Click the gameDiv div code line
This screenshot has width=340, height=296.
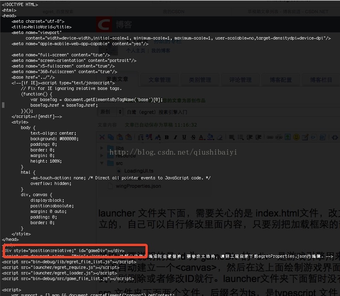click(65, 250)
